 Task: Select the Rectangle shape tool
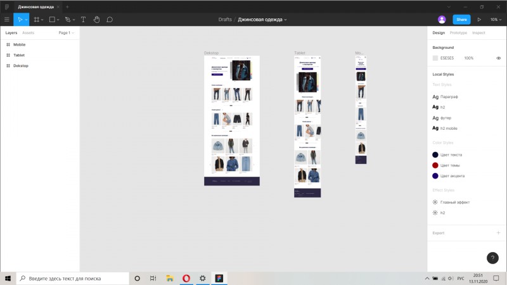52,20
